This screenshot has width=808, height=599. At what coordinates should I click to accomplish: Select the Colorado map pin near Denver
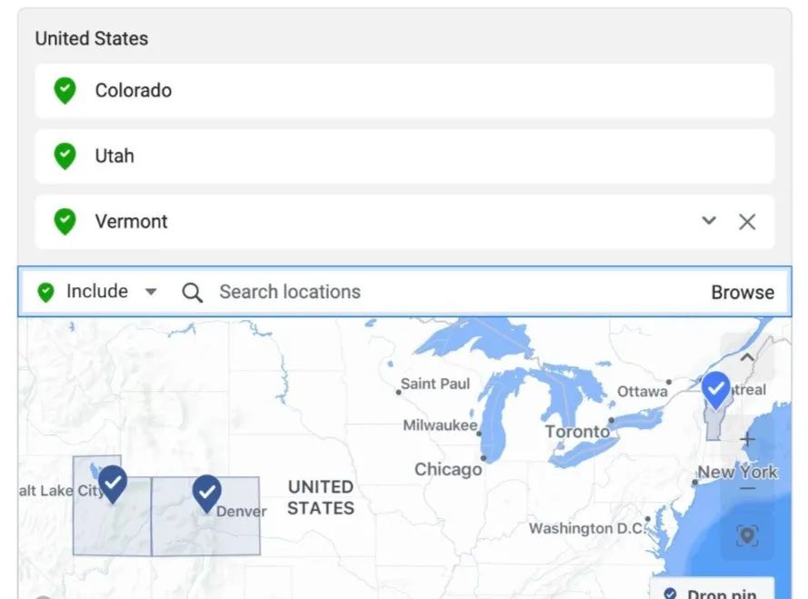(x=206, y=494)
